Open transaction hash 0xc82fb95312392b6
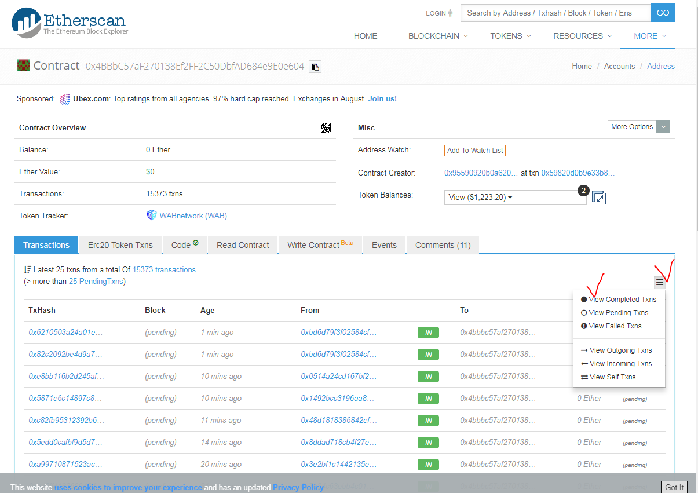 coord(67,420)
